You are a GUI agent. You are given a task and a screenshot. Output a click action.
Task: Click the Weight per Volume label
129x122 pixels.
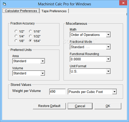[x=26, y=91]
